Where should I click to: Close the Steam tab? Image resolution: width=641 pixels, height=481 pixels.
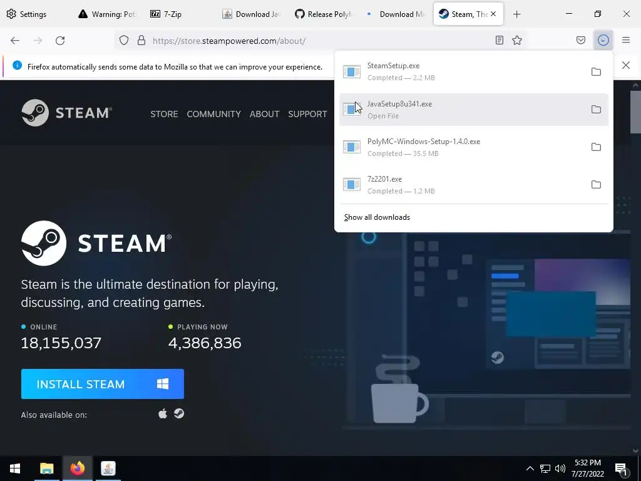pyautogui.click(x=493, y=14)
